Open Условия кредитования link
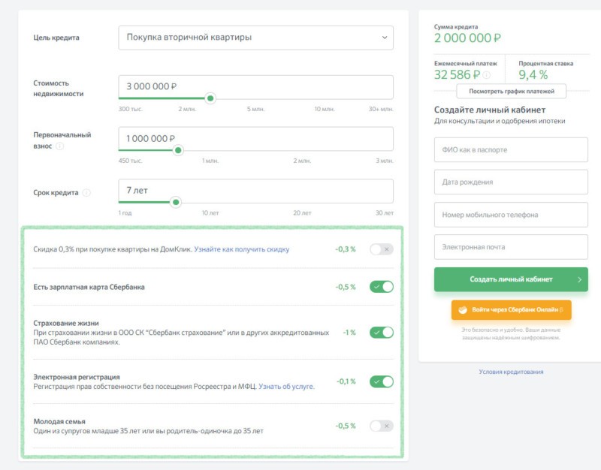 tap(511, 372)
